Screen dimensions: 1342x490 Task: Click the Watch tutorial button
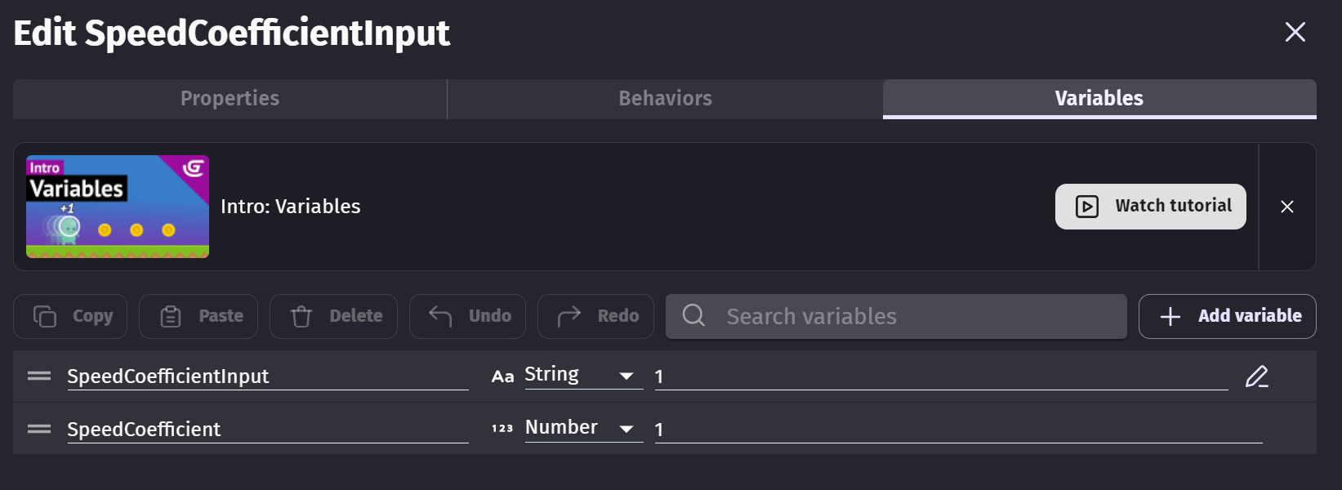(1150, 207)
